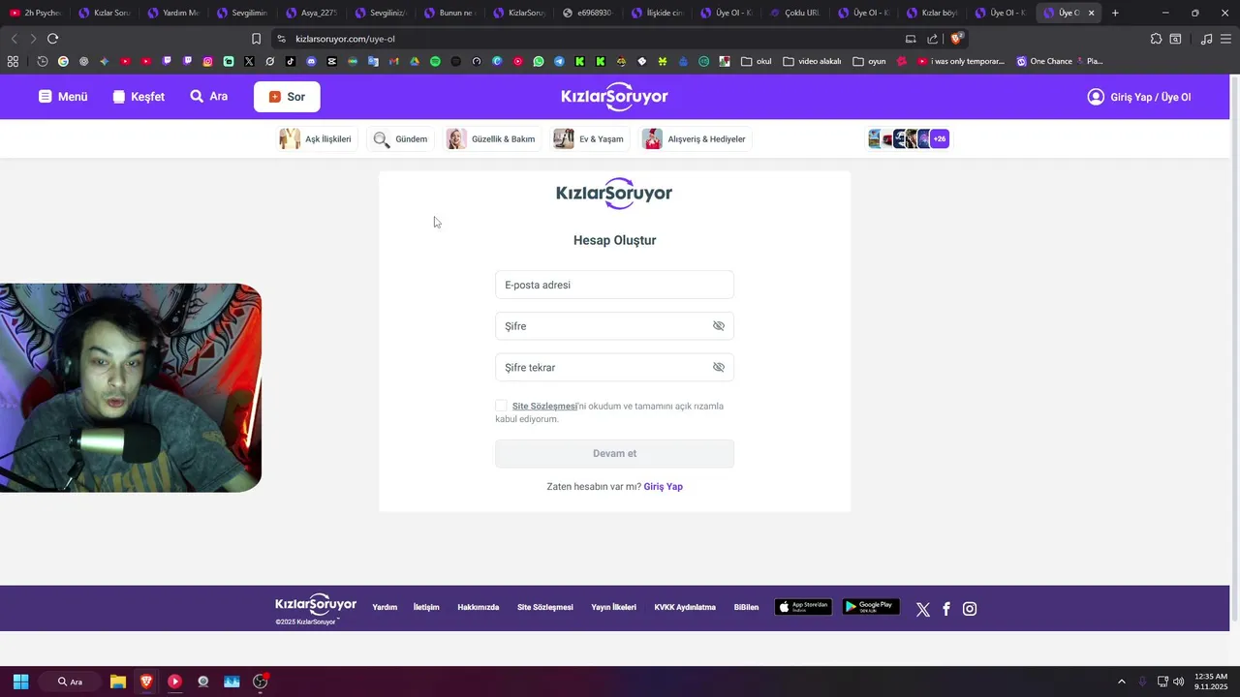Viewport: 1240px width, 697px height.
Task: Click the KızlarSoruyor logo in the purple header
Action: [x=614, y=97]
